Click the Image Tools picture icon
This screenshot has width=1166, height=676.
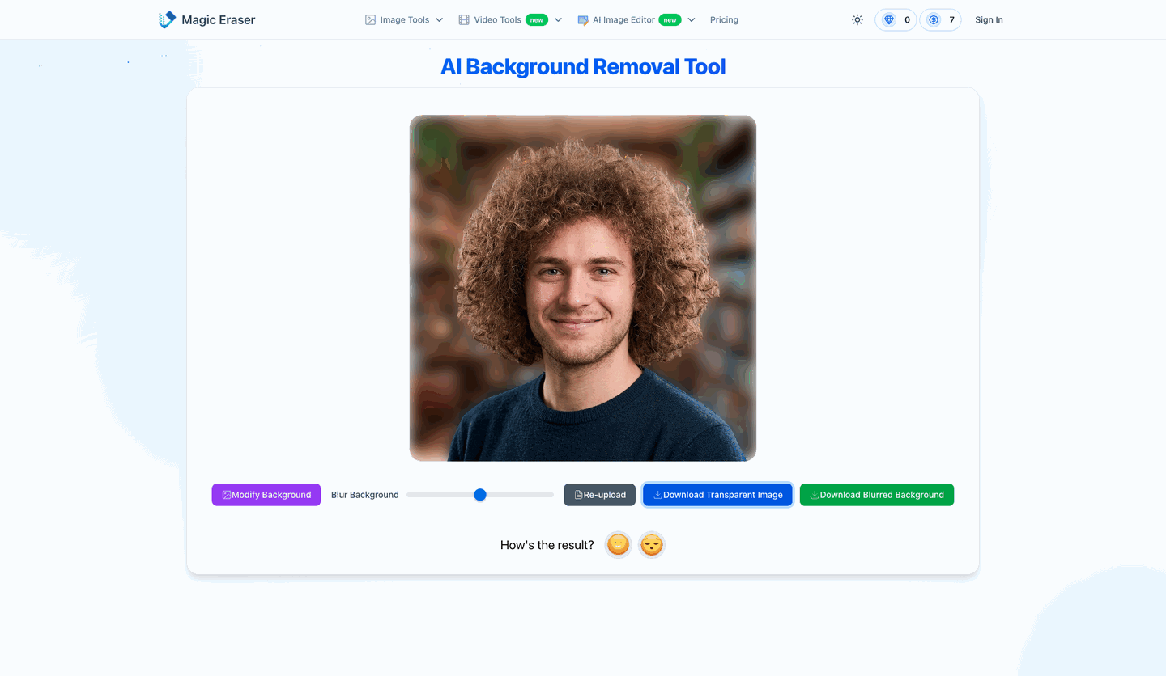tap(370, 20)
